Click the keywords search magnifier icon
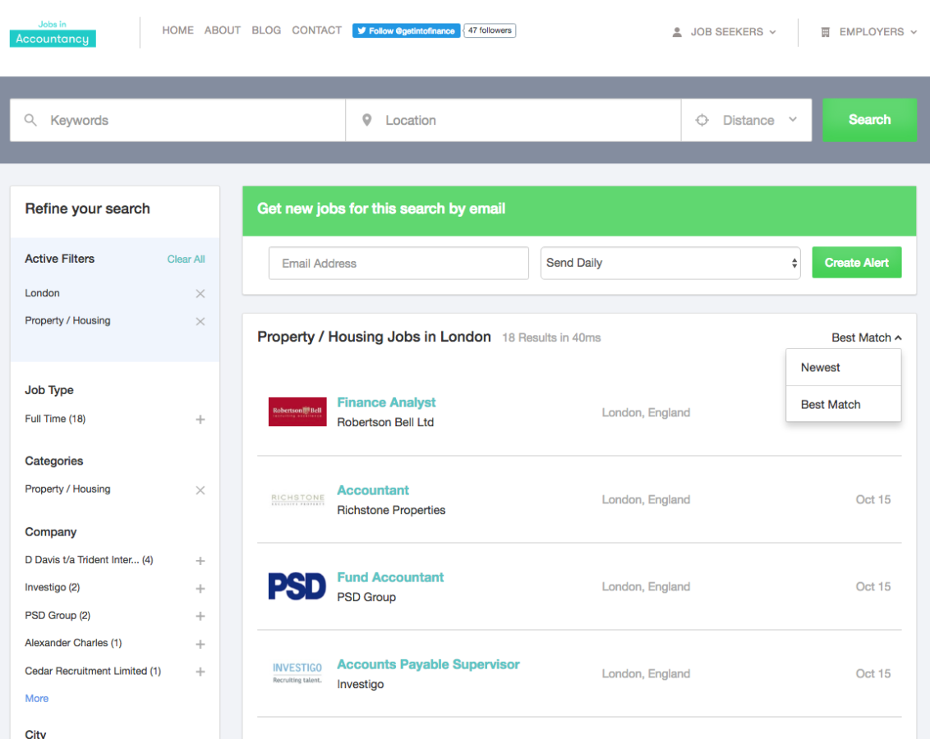Image resolution: width=930 pixels, height=739 pixels. [31, 120]
